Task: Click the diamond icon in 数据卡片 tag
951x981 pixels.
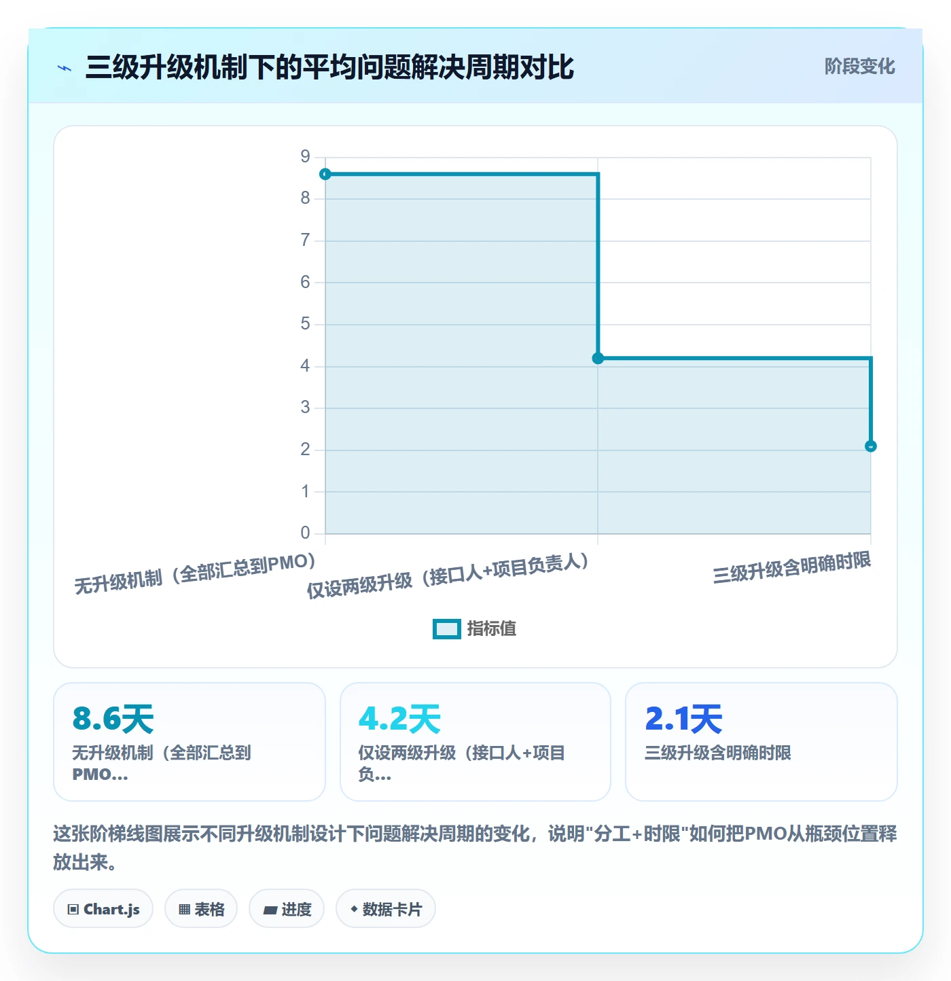Action: coord(354,909)
